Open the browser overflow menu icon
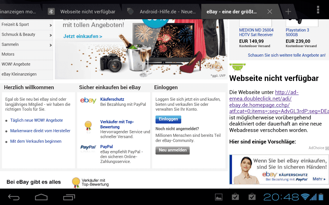The height and width of the screenshot is (205, 329). tap(318, 10)
